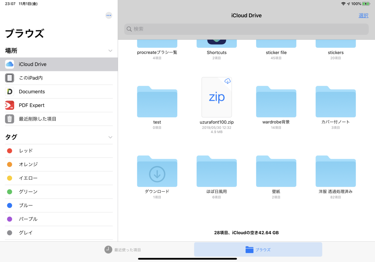Screen dimensions: 375x262
Task: Open the ほぼ日風用 folder
Action: pos(217,171)
